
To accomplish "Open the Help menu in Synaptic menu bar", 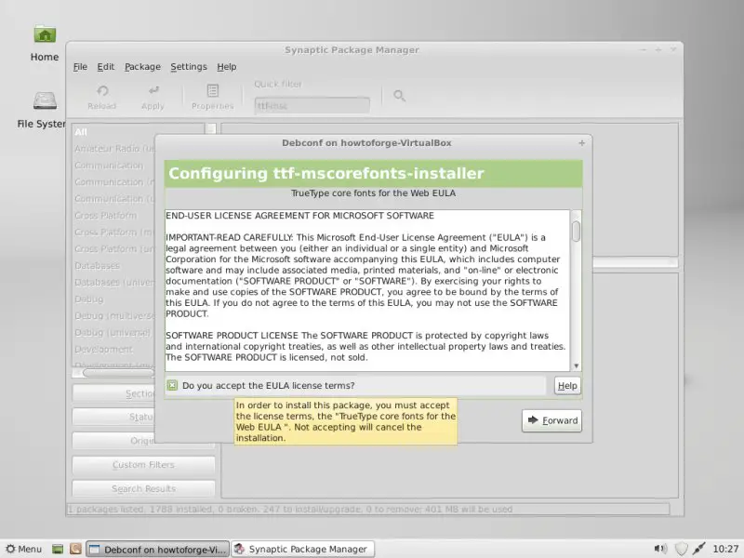I will (227, 67).
